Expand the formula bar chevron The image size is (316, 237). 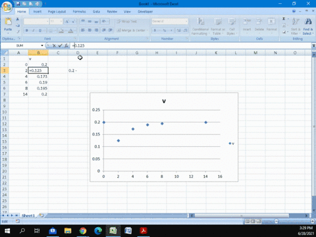pos(313,45)
